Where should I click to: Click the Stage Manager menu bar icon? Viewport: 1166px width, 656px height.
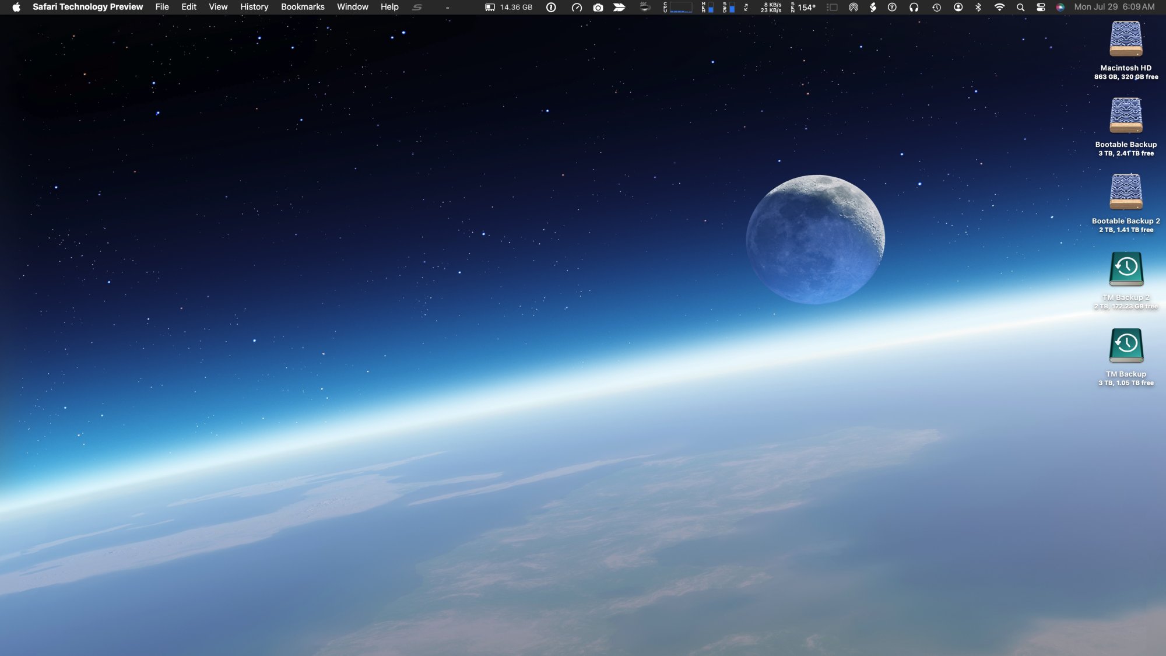click(832, 8)
